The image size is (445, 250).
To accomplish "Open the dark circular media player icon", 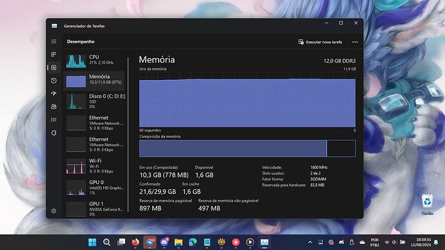I will tap(250, 242).
